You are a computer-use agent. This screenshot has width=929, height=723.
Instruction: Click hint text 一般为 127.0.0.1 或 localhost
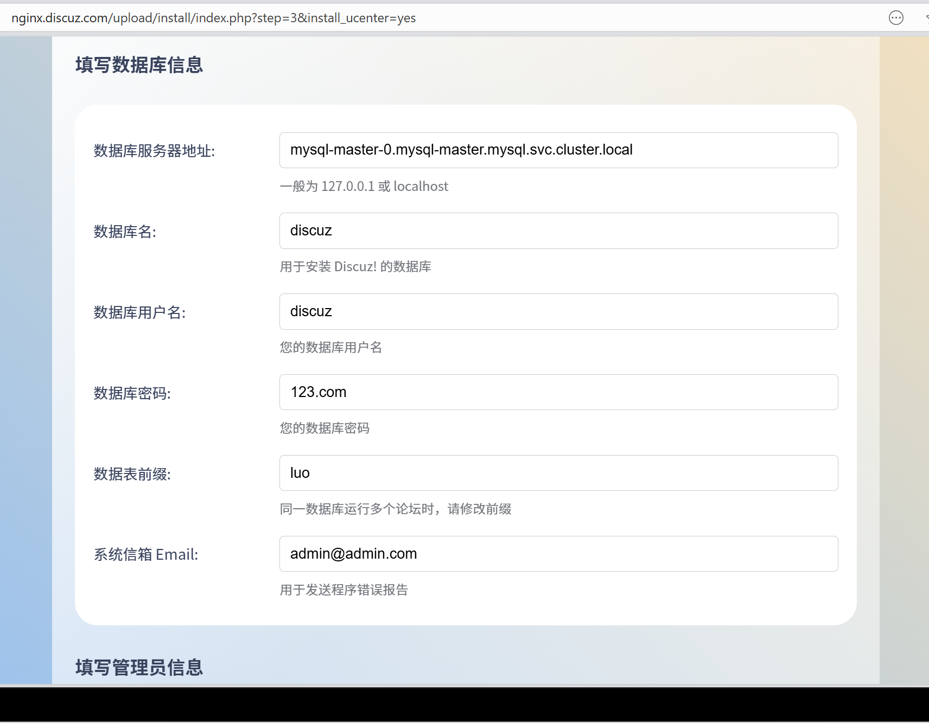pos(364,187)
